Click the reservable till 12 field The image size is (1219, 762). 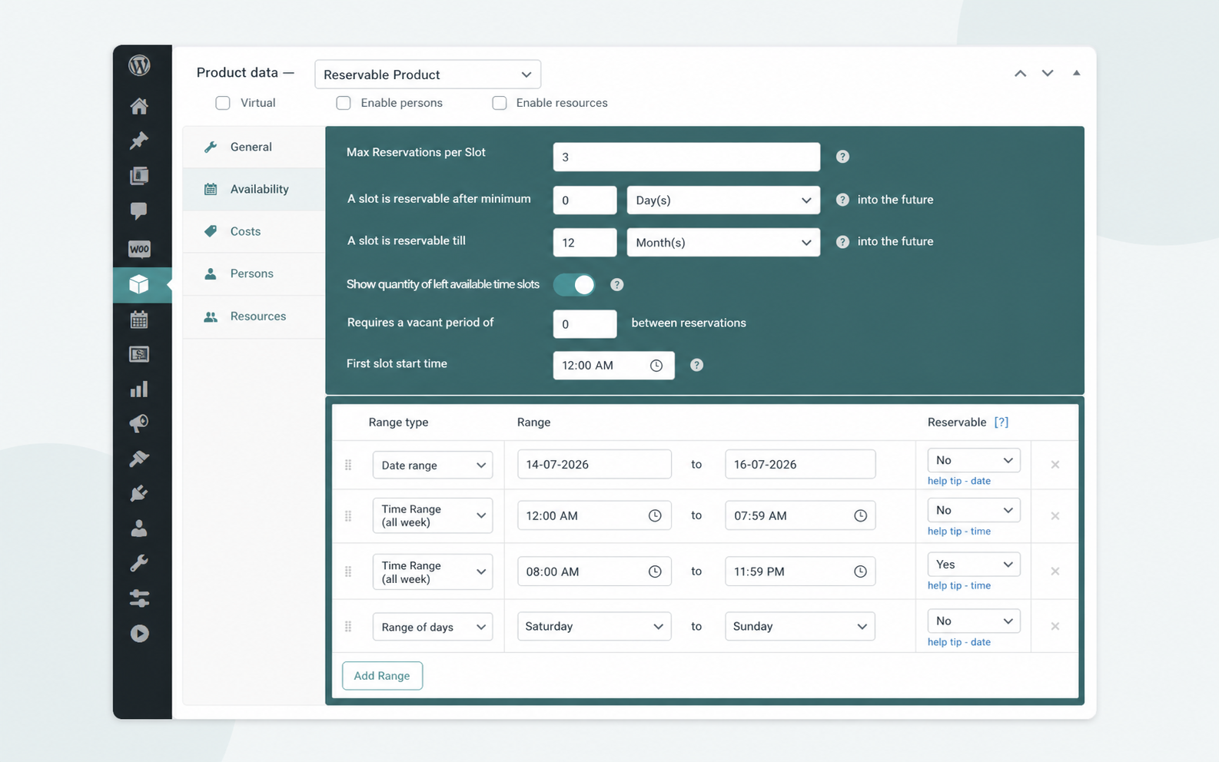(584, 242)
